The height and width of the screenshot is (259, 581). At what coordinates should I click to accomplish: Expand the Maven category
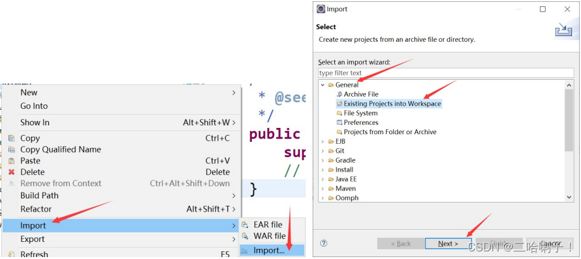[323, 188]
